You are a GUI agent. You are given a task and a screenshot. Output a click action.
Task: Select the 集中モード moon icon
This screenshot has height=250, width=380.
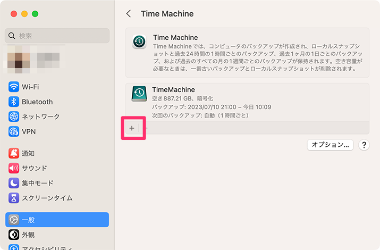pyautogui.click(x=14, y=183)
